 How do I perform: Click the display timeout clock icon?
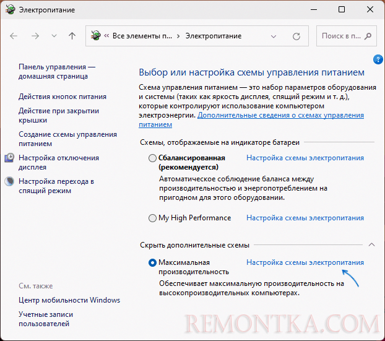point(9,158)
